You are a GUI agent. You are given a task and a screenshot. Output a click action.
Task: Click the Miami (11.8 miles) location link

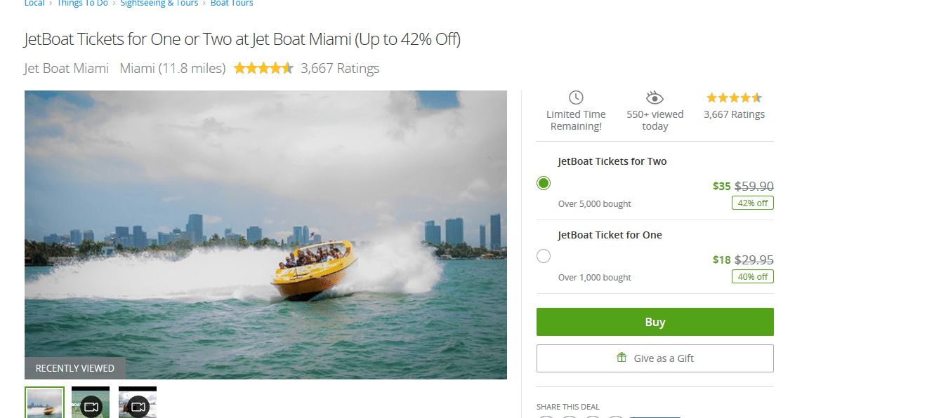(173, 68)
